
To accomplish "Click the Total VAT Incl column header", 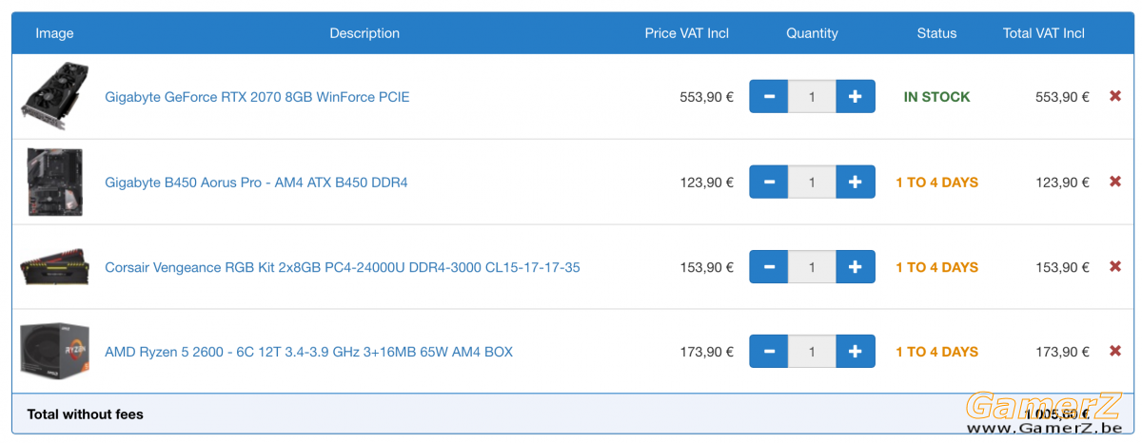I will click(1044, 33).
